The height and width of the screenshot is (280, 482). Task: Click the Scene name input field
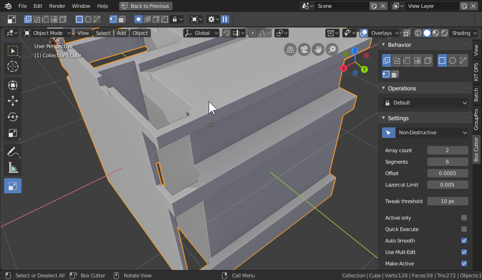pos(342,6)
